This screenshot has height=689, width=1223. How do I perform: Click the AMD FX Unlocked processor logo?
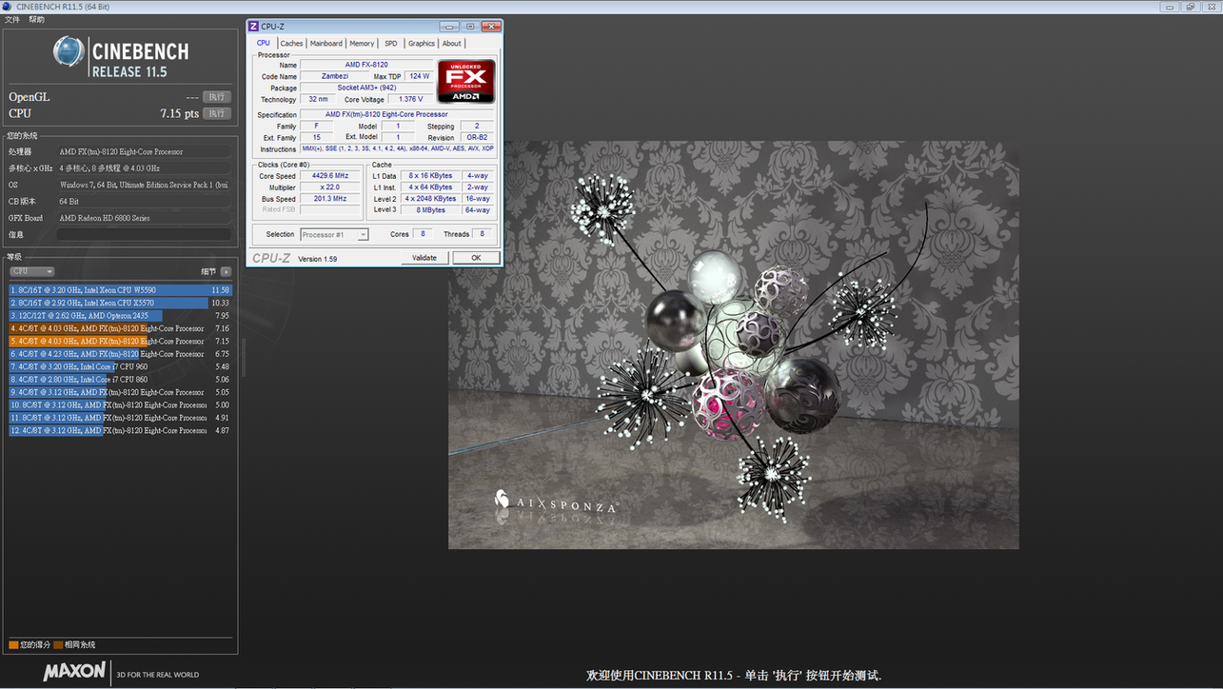pos(465,82)
